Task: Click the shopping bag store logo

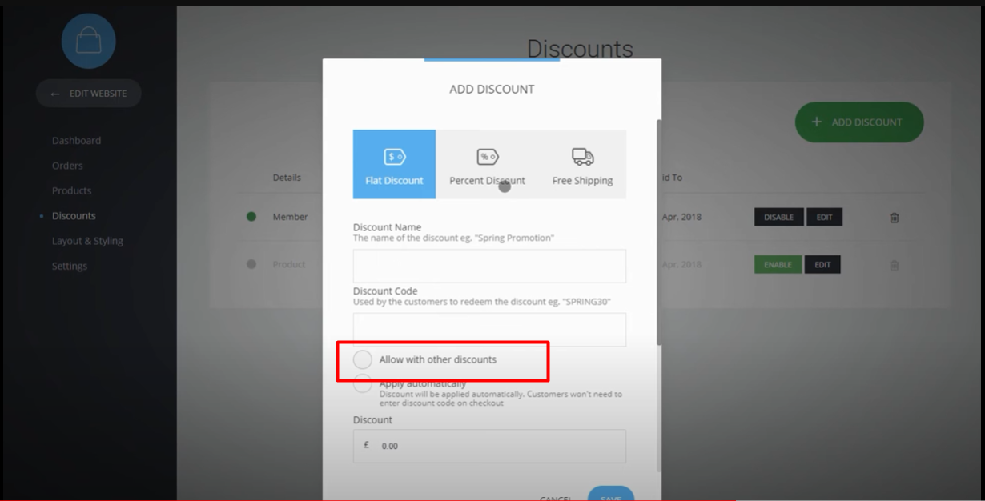Action: (88, 42)
